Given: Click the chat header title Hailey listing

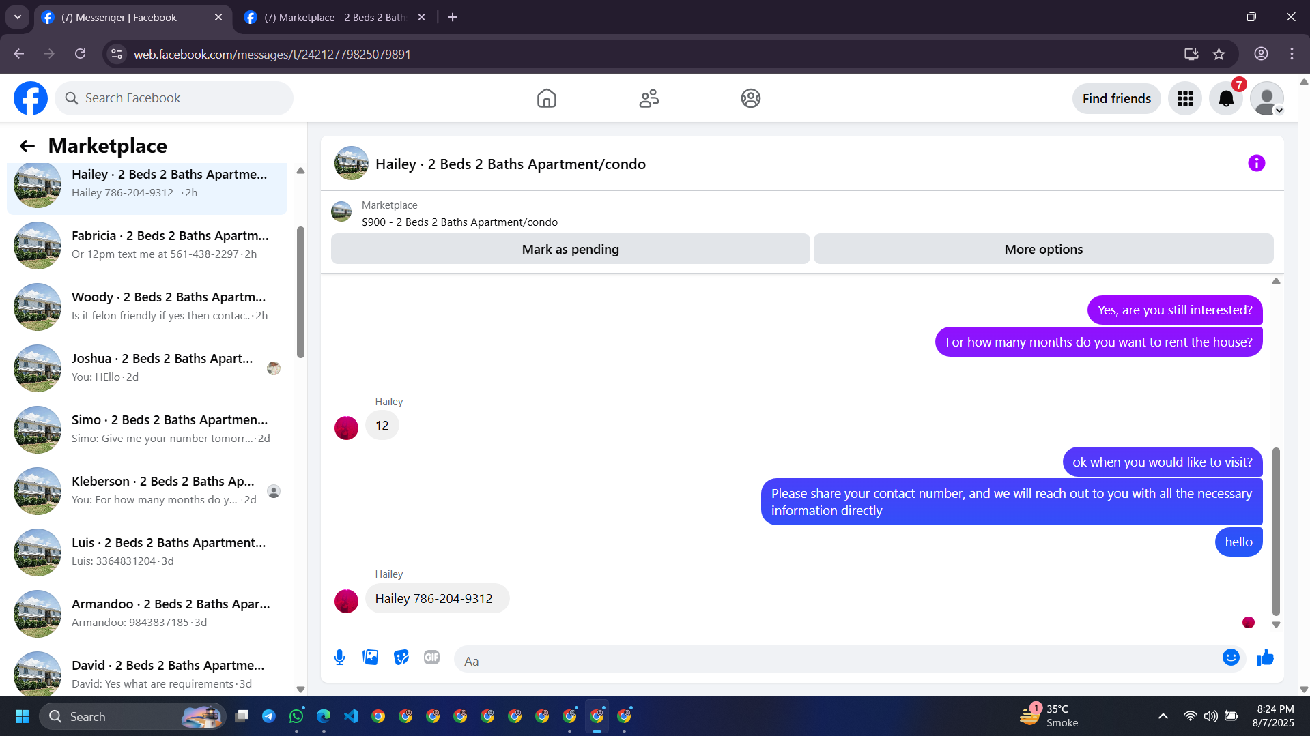Looking at the screenshot, I should [x=510, y=164].
